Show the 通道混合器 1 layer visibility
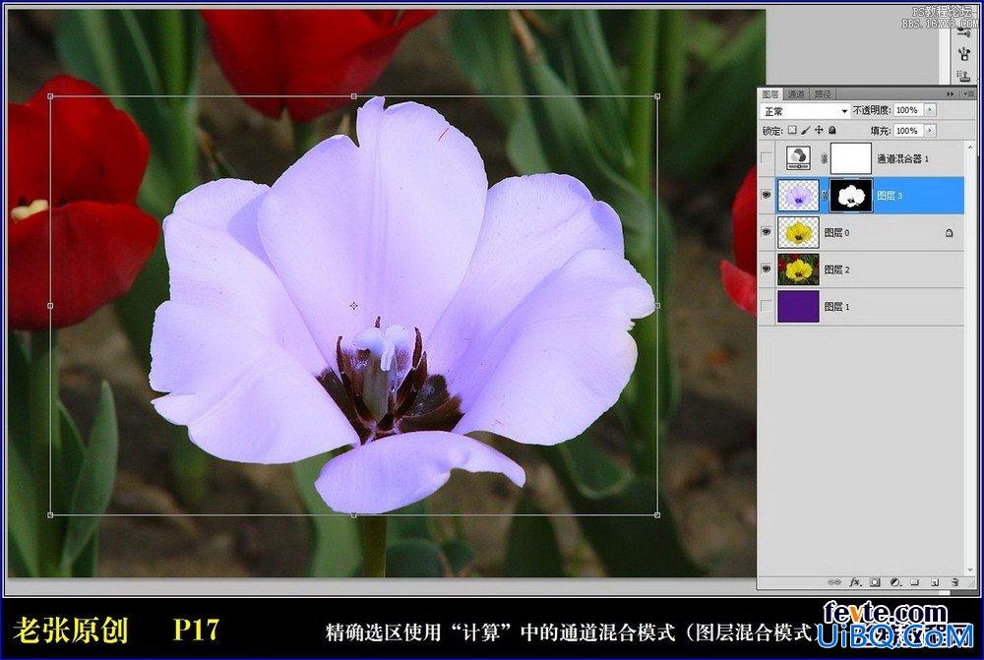Screen dimensions: 984x660 767,158
